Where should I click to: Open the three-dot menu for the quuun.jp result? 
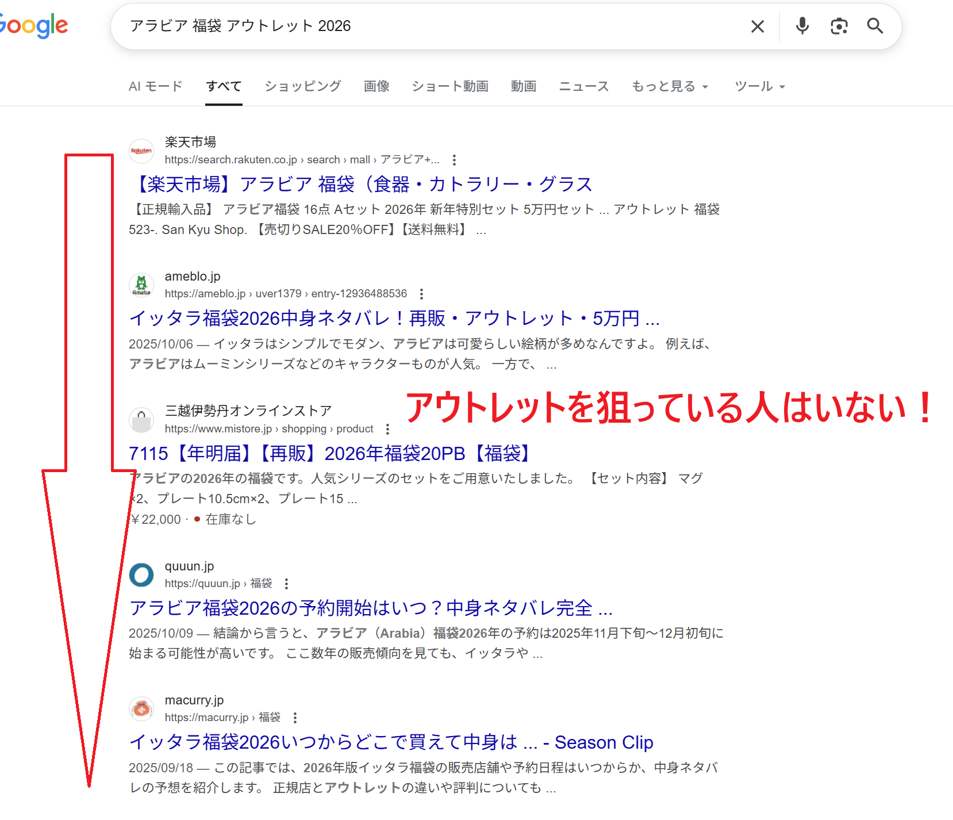coord(286,584)
